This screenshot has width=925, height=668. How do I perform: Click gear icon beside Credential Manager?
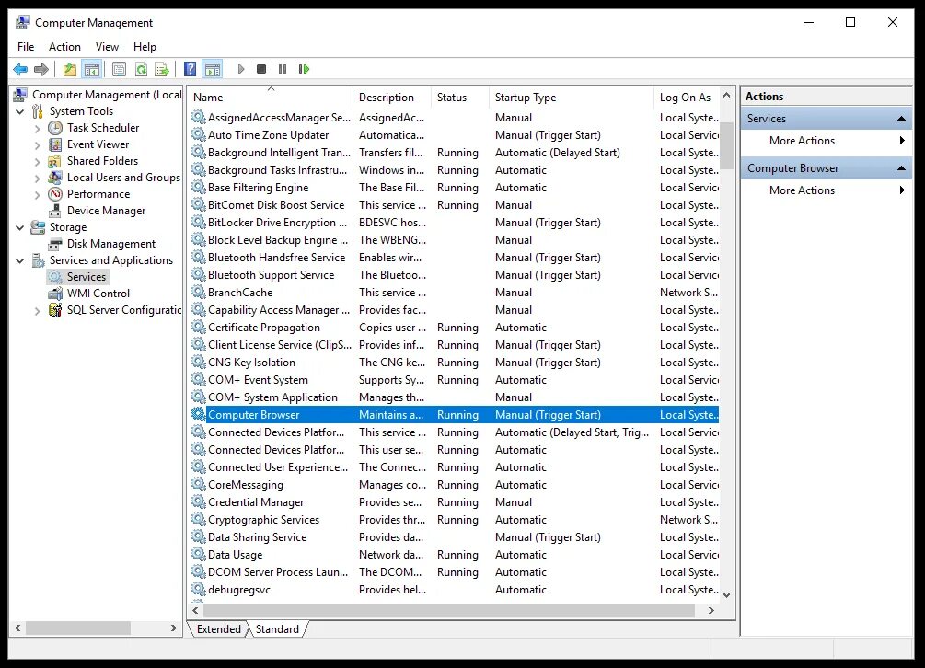point(198,501)
